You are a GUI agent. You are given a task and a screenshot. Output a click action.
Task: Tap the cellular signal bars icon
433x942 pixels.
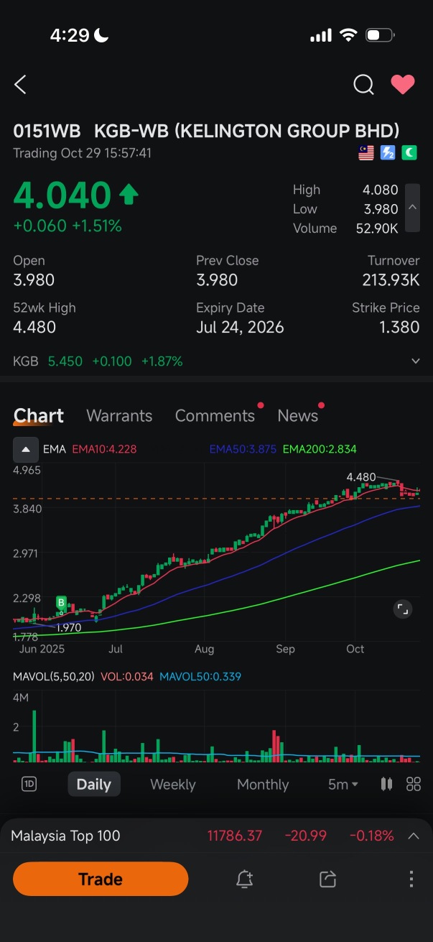click(x=320, y=35)
